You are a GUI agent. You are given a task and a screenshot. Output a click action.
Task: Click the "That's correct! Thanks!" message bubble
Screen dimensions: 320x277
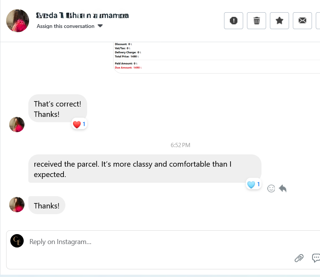pos(58,108)
